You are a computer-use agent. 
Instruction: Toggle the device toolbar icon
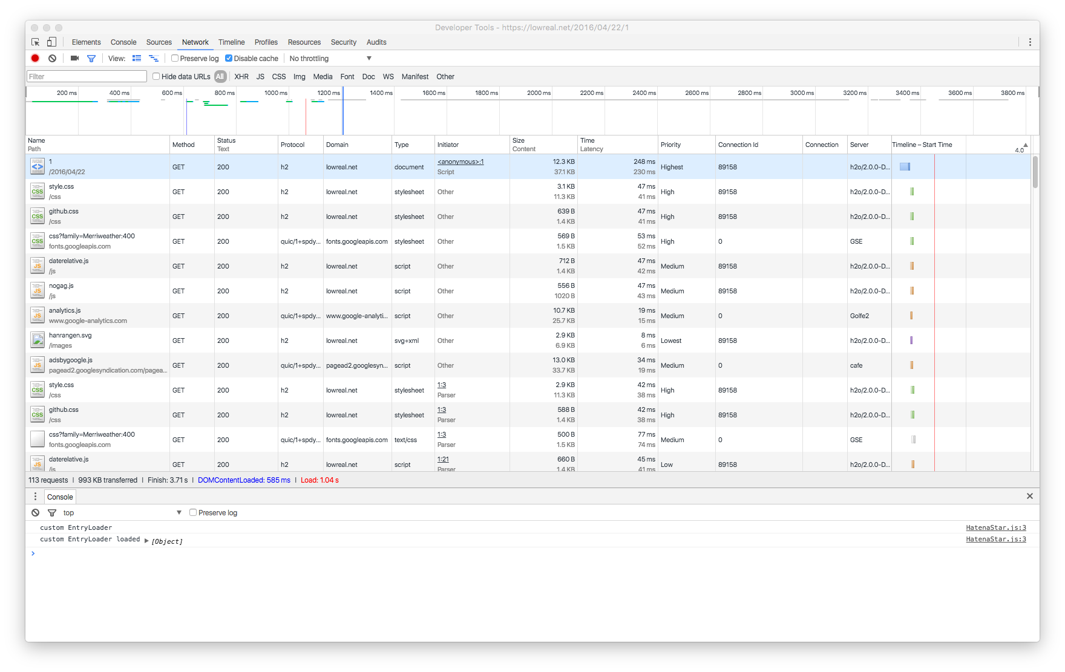click(51, 42)
